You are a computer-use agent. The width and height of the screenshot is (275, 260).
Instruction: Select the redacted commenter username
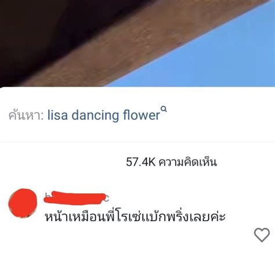[x=77, y=197]
